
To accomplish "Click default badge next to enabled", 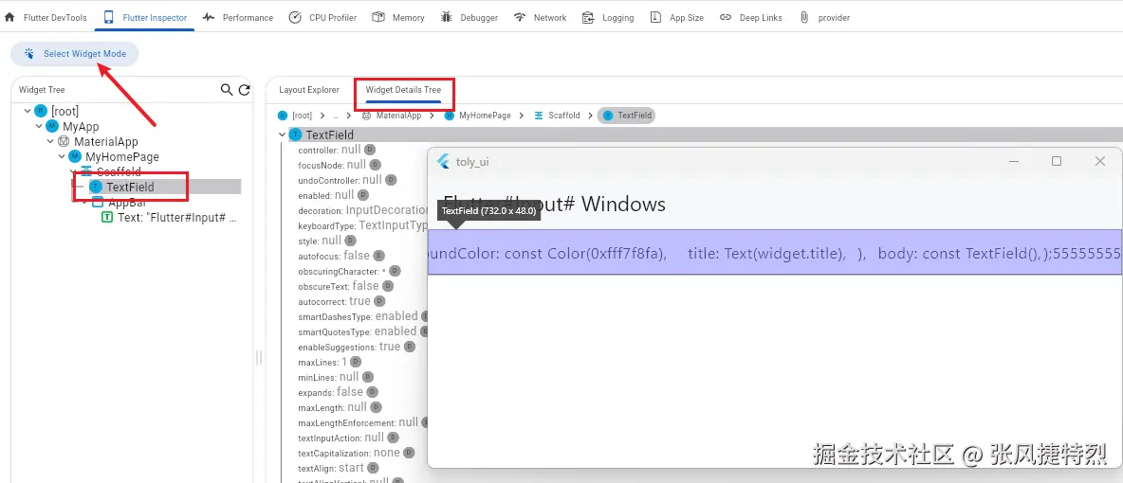I will pyautogui.click(x=363, y=195).
